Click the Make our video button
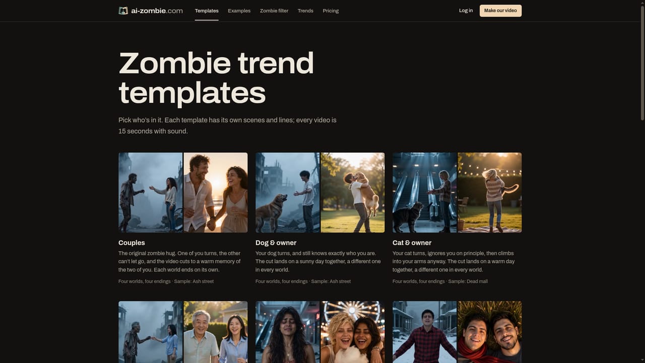Image resolution: width=645 pixels, height=363 pixels. pyautogui.click(x=500, y=11)
